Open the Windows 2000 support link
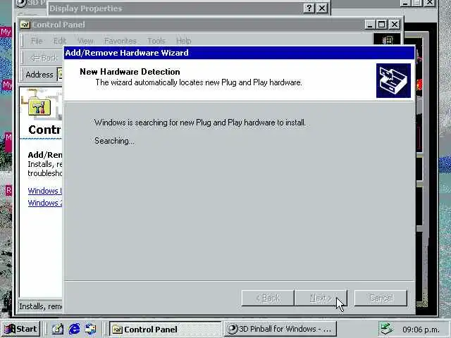Screen dimensions: 451x338 pyautogui.click(x=45, y=203)
